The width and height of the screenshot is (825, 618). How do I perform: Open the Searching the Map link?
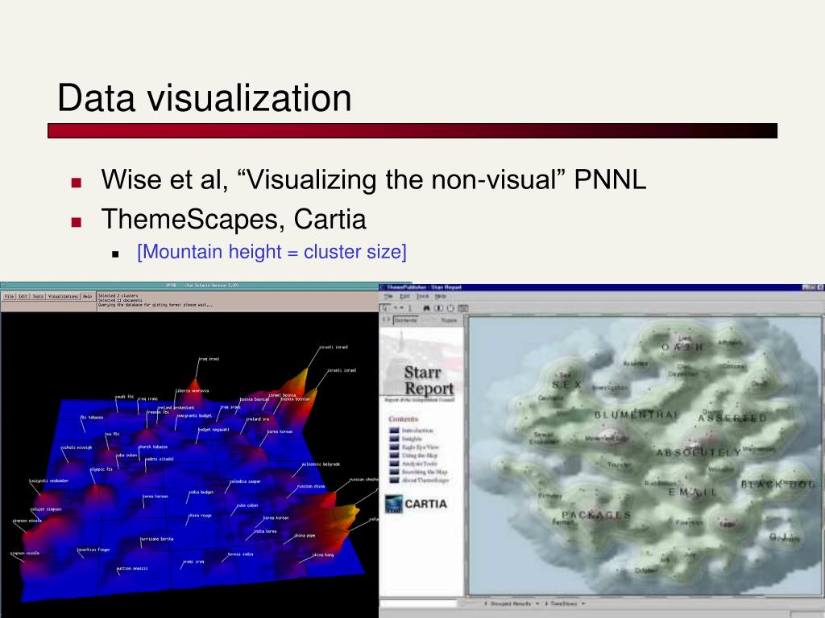[x=424, y=472]
